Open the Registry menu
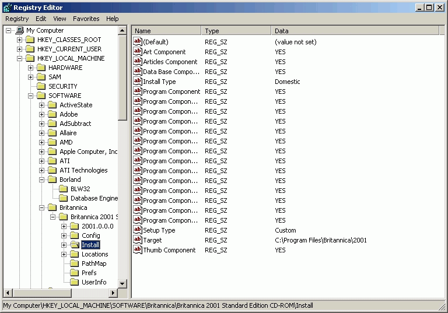Image resolution: width=448 pixels, height=313 pixels. (x=17, y=19)
